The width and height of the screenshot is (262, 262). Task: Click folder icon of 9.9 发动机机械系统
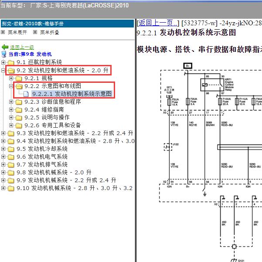coord(11,180)
